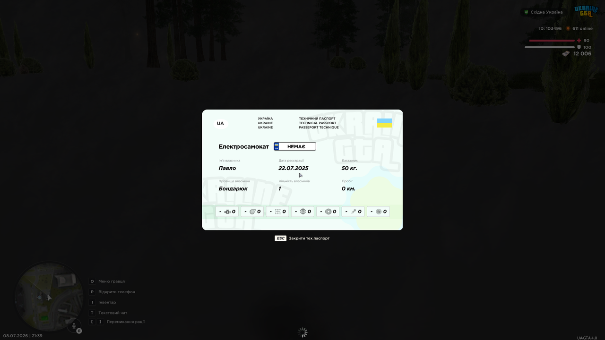This screenshot has width=605, height=340.
Task: Click the engine upgrade icon in tech passport
Action: (x=227, y=212)
